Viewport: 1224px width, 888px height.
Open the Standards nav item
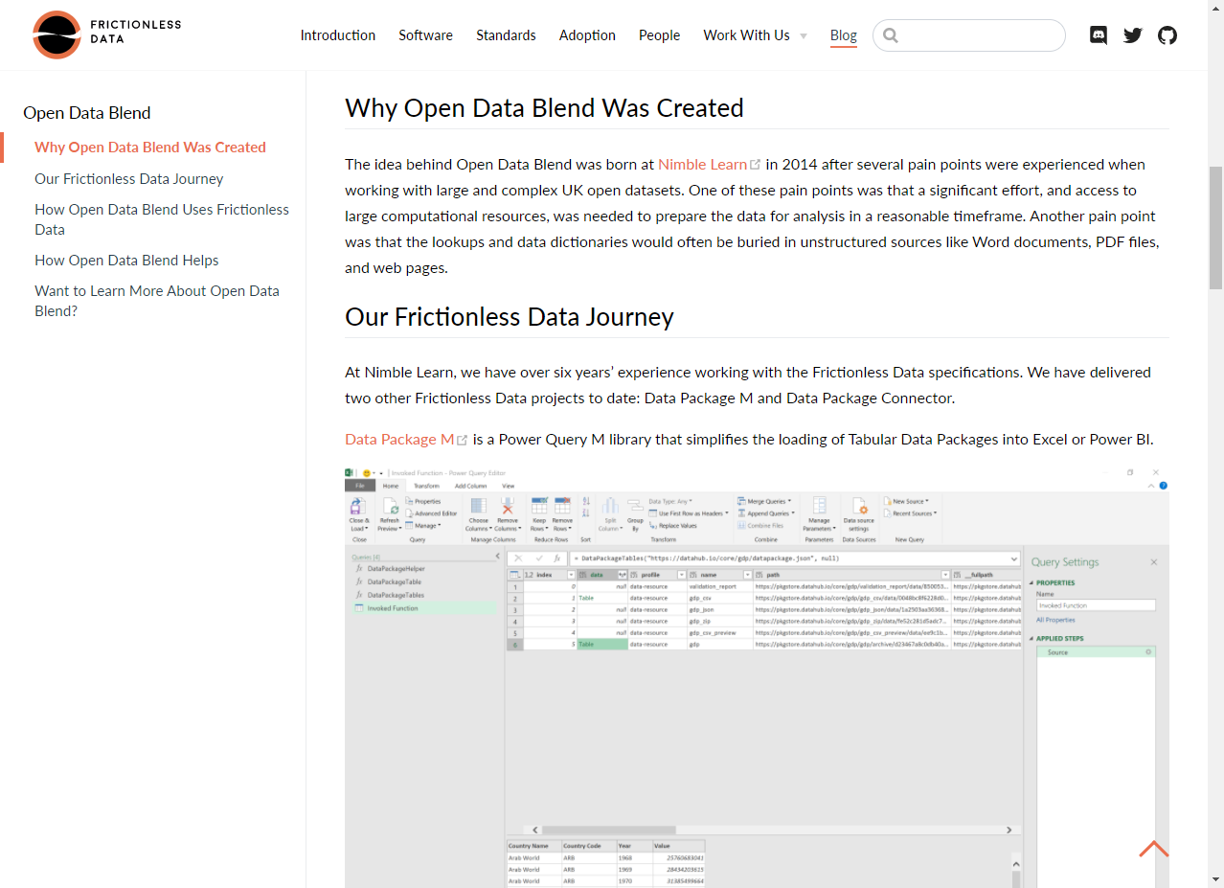506,35
